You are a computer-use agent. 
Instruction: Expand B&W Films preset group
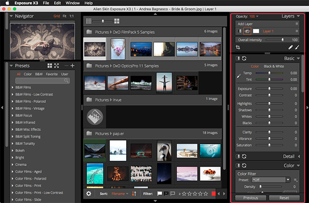click(12, 87)
